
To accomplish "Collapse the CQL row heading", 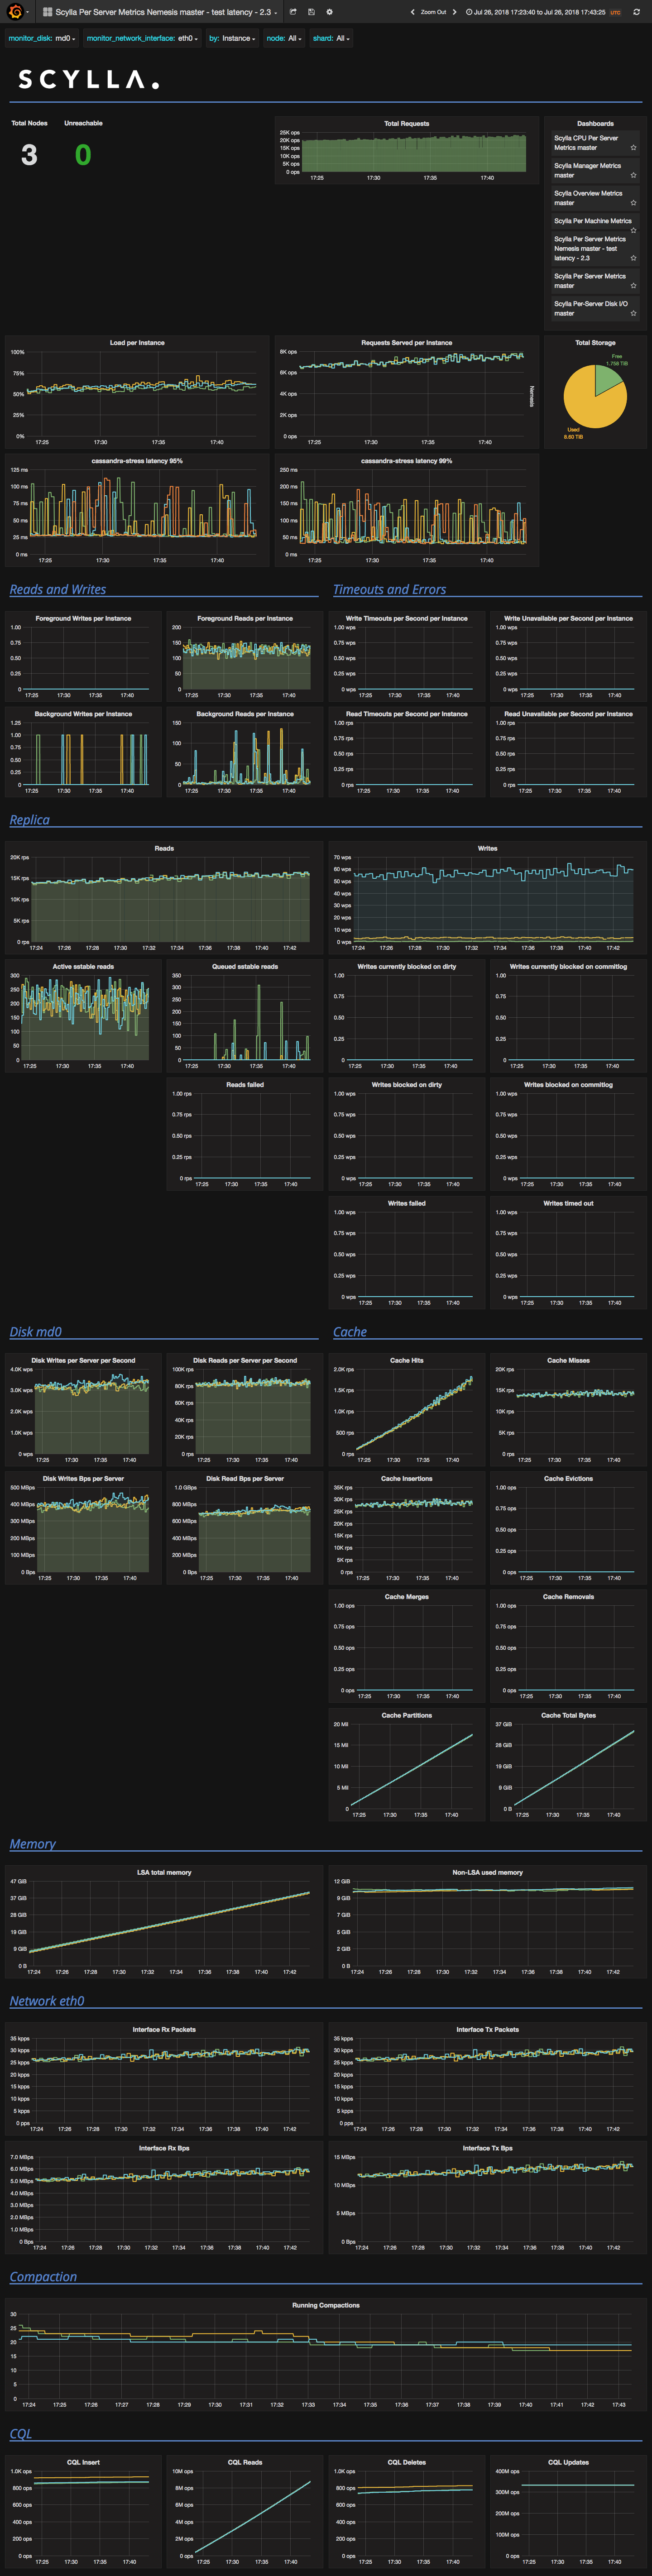I will point(20,2434).
